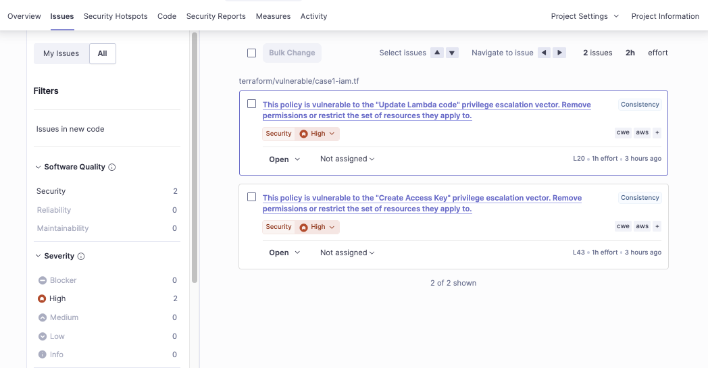
Task: Open the Create Access Key issue link
Action: pos(422,203)
